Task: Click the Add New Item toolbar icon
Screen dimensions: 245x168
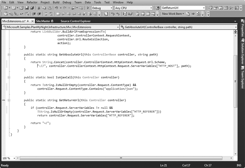Action: pyautogui.click(x=14, y=8)
